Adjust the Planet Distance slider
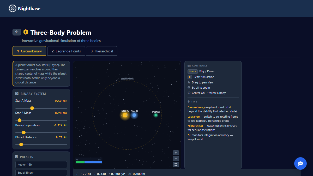This screenshot has width=313, height=176. pyautogui.click(x=21, y=144)
